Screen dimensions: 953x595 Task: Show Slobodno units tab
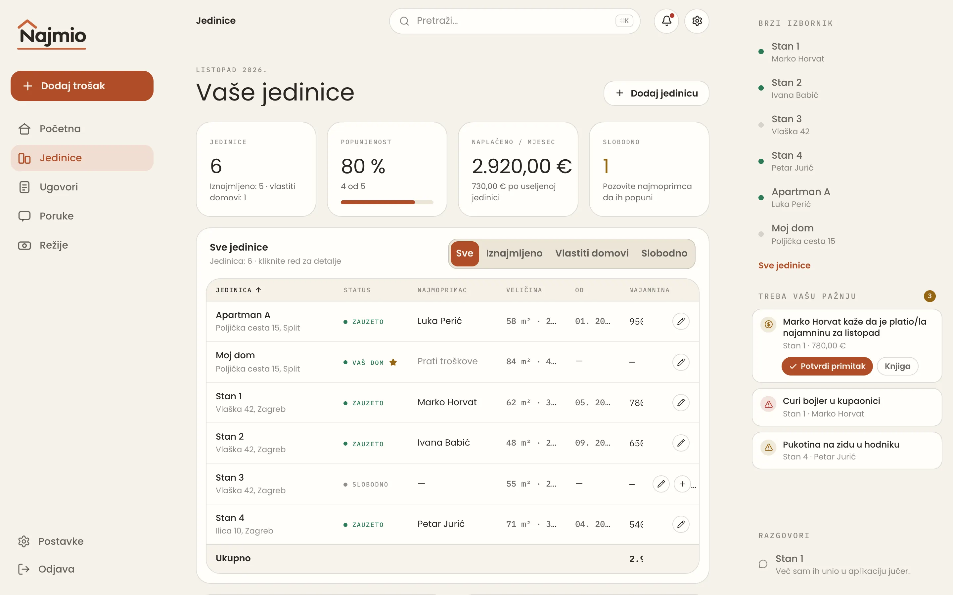[x=664, y=254]
